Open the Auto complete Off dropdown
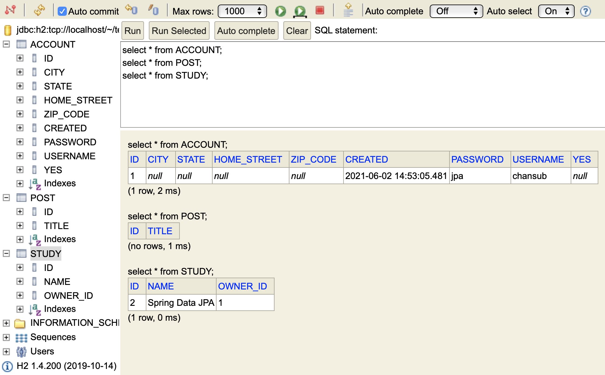Screen dimensions: 605x375 pyautogui.click(x=456, y=11)
